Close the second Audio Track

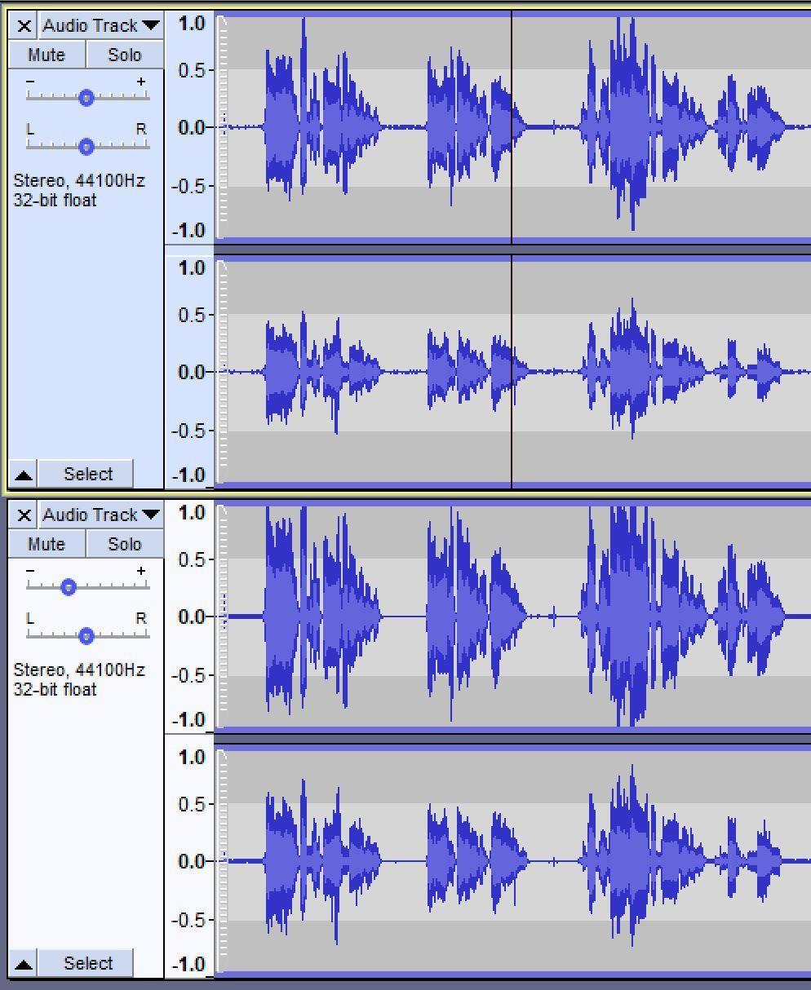pyautogui.click(x=24, y=515)
